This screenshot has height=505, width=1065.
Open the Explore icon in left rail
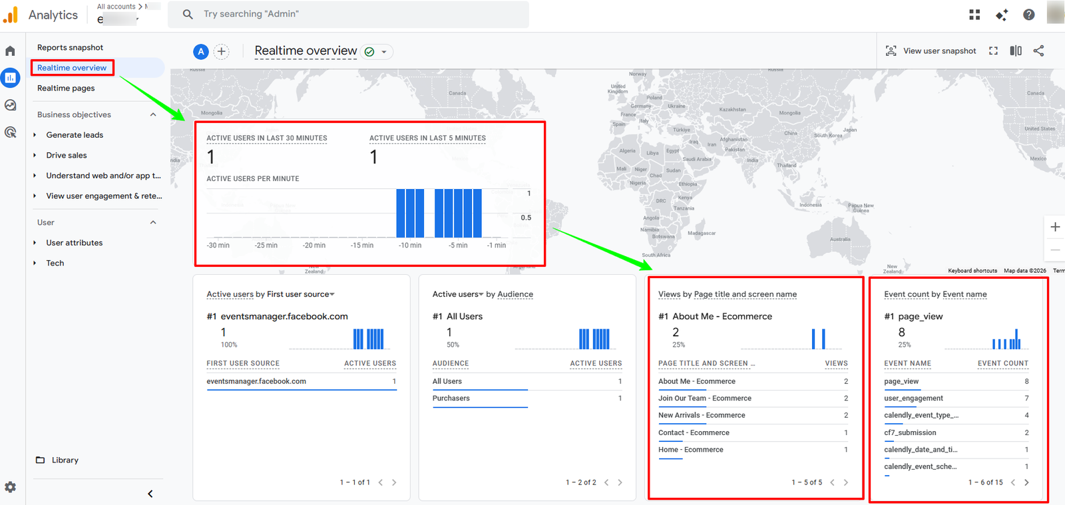point(10,105)
